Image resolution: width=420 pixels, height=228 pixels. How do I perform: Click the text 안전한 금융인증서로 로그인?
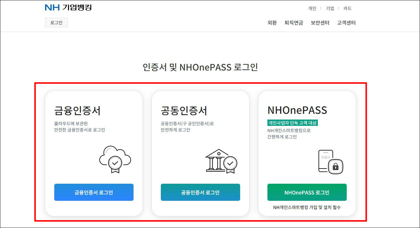click(x=80, y=130)
